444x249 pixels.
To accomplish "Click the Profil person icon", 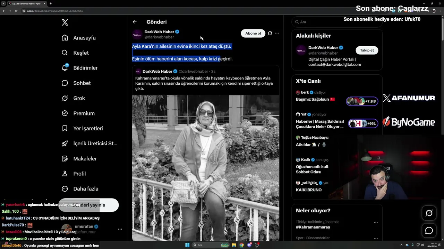I will [x=65, y=174].
